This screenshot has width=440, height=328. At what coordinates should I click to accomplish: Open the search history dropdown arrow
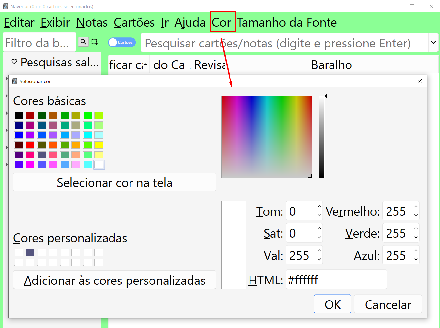tap(433, 43)
